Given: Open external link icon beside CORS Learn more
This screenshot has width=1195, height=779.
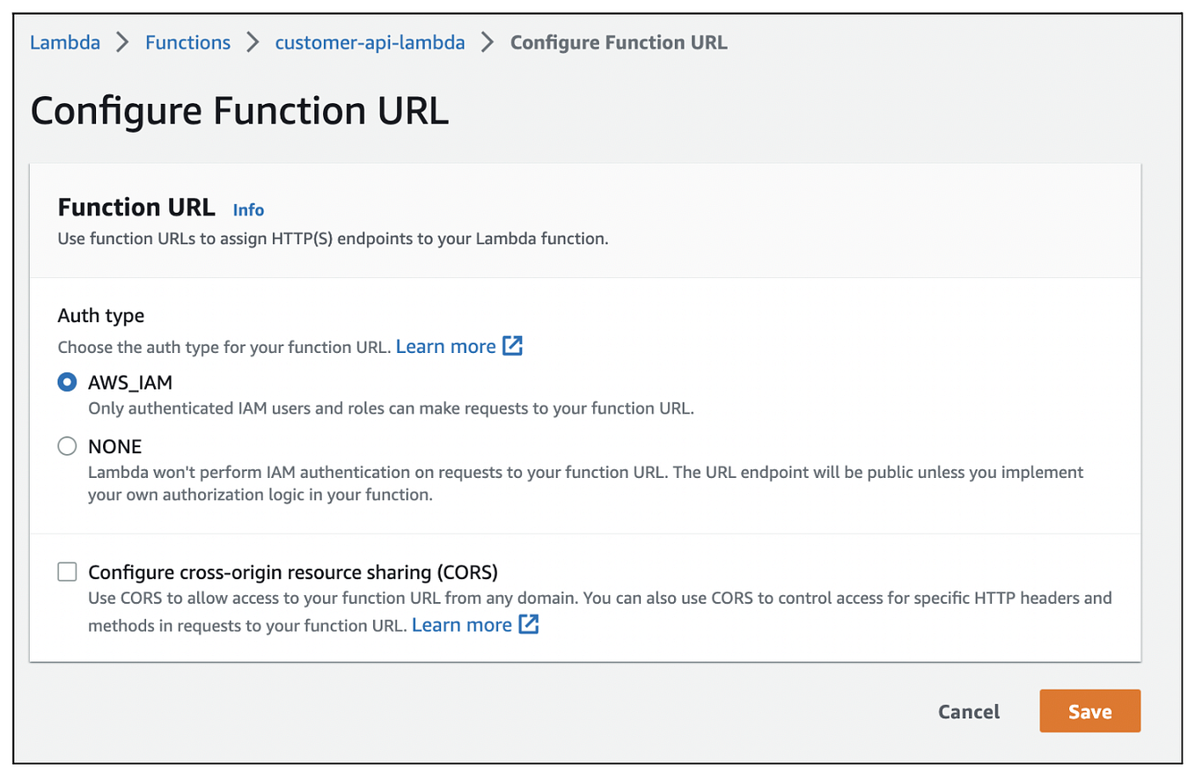Looking at the screenshot, I should click(x=528, y=624).
